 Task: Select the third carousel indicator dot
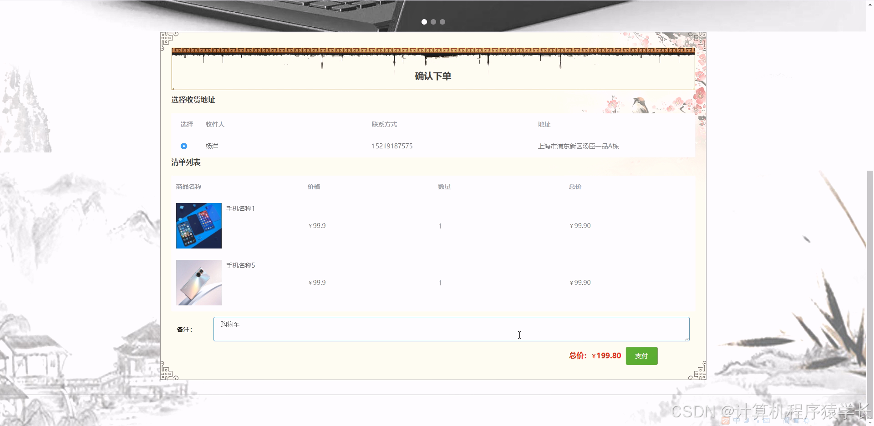tap(442, 21)
